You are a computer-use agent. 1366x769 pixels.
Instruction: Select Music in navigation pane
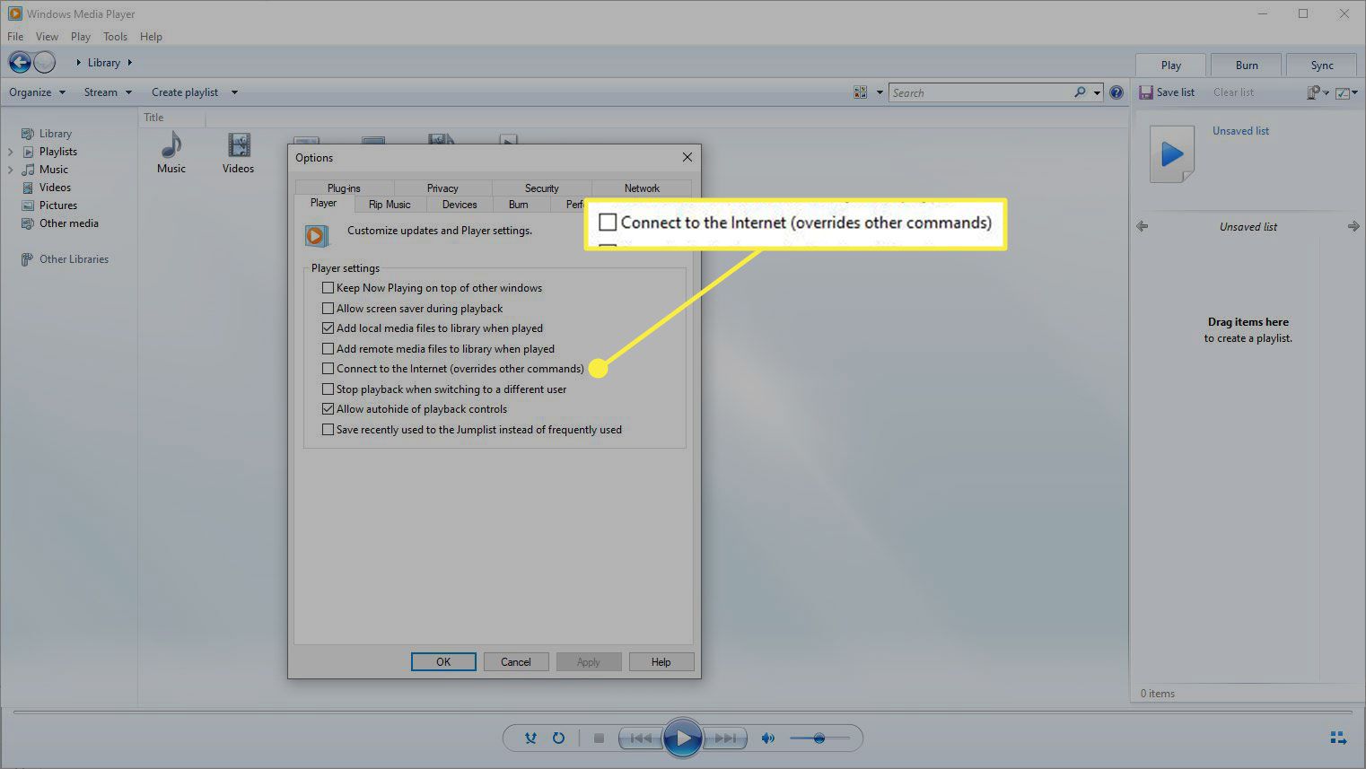pos(53,169)
